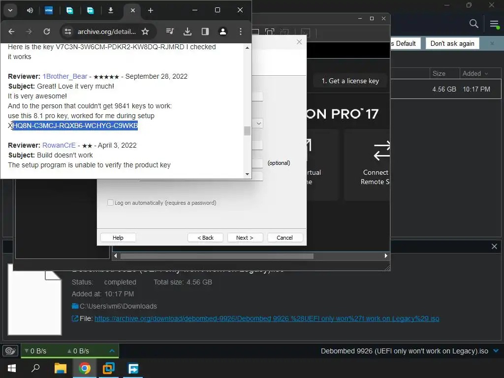504x378 pixels.
Task: Enable Log on automatically checkbox
Action: click(x=110, y=203)
